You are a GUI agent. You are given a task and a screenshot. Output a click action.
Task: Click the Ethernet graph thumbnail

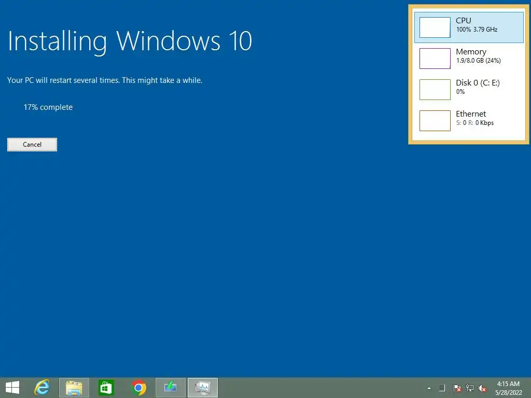point(435,121)
